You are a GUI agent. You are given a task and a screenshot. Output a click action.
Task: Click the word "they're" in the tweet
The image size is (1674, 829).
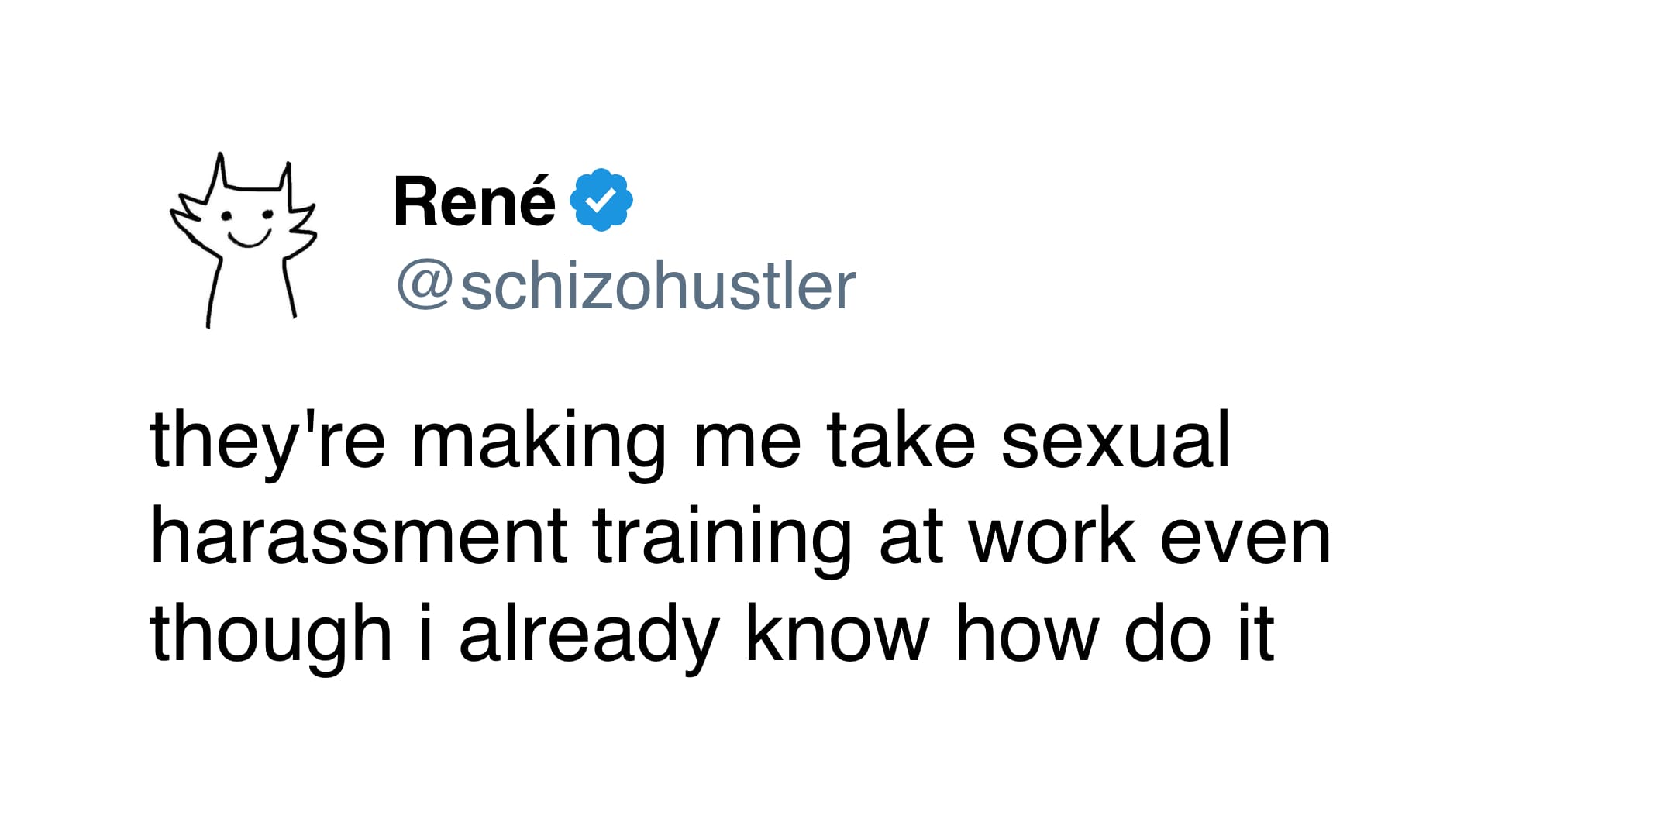point(267,442)
